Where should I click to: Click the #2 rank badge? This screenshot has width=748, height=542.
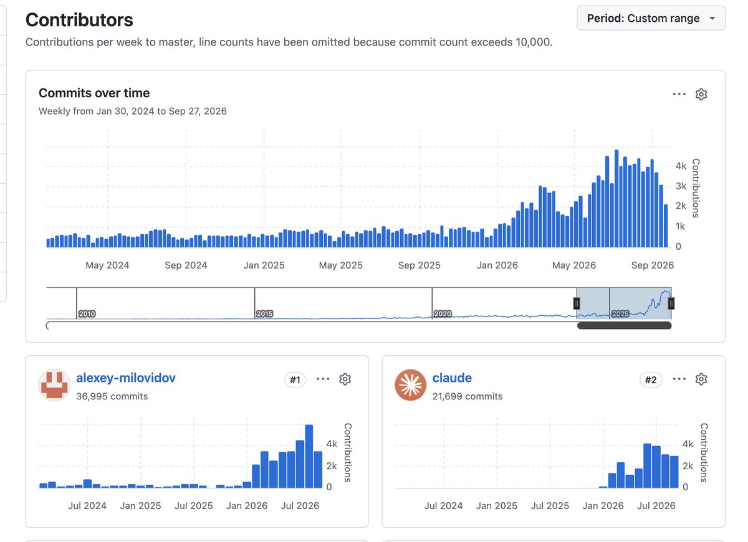[651, 379]
